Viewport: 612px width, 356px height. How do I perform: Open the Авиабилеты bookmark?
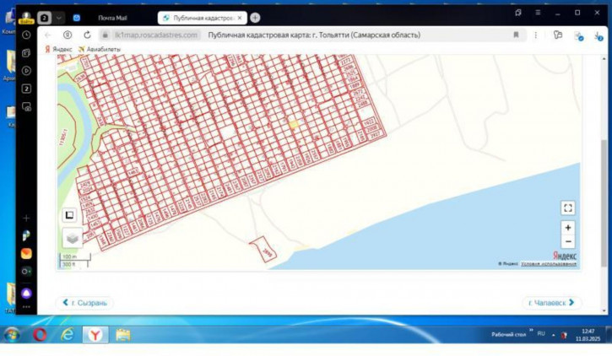[99, 50]
